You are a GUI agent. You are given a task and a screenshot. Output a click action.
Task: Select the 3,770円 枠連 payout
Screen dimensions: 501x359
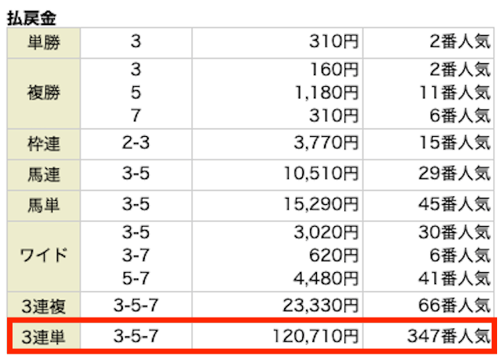point(326,143)
